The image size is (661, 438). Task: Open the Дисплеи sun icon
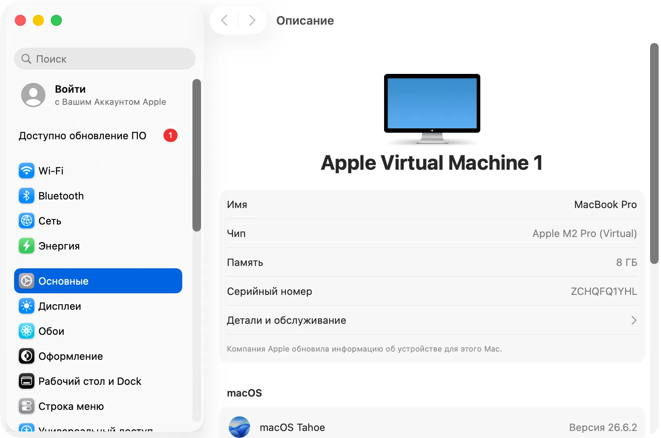coord(27,306)
